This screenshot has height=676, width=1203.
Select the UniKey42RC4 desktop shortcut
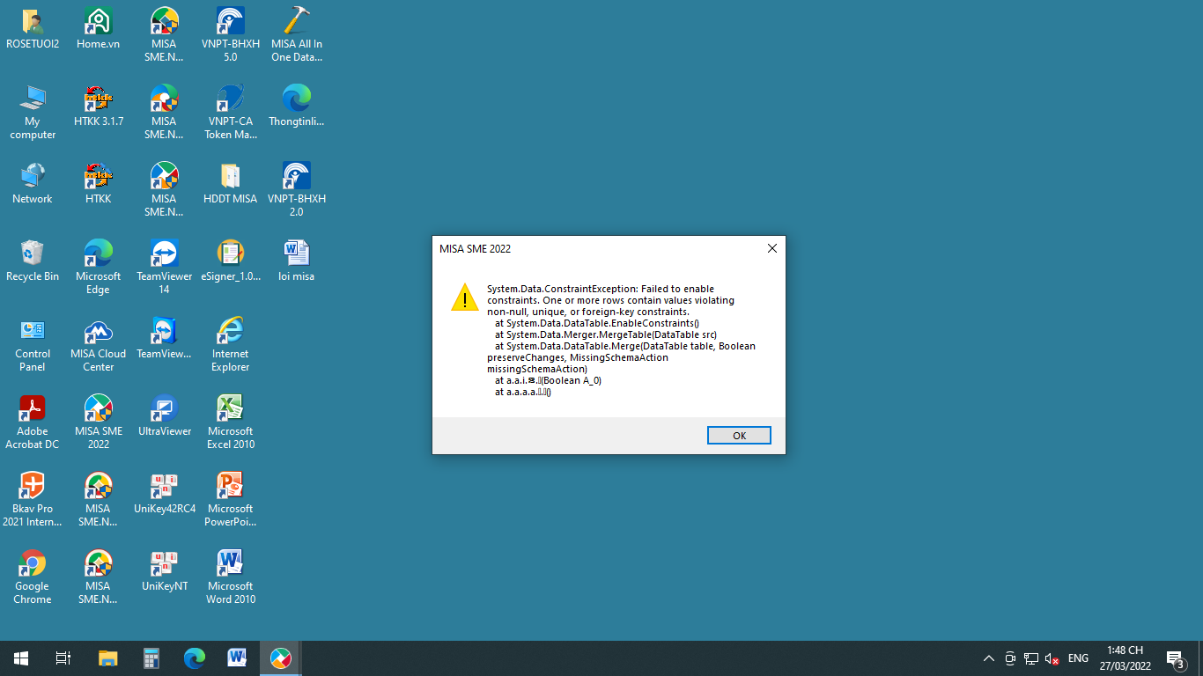pyautogui.click(x=165, y=494)
